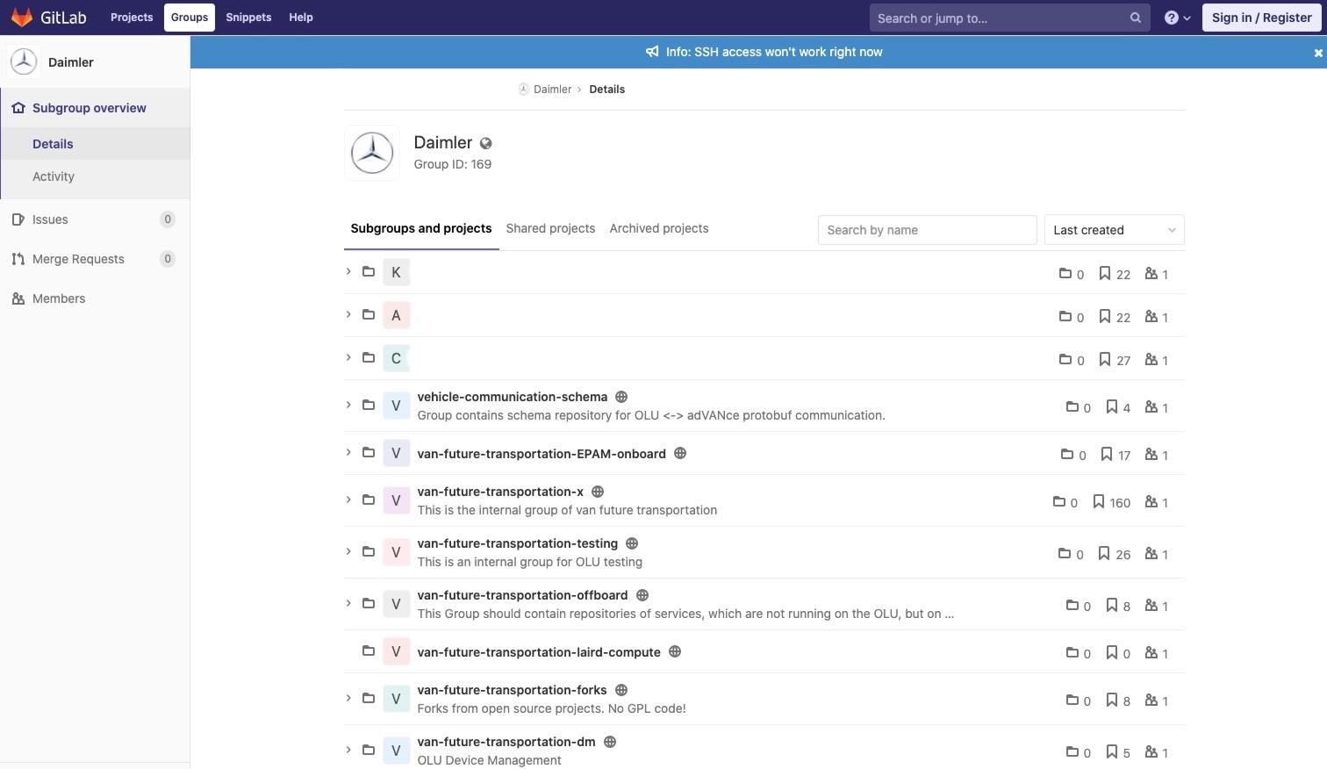Image resolution: width=1327 pixels, height=769 pixels.
Task: Click the folder icon of van-future-transportation-laird-compute row
Action: pos(369,650)
